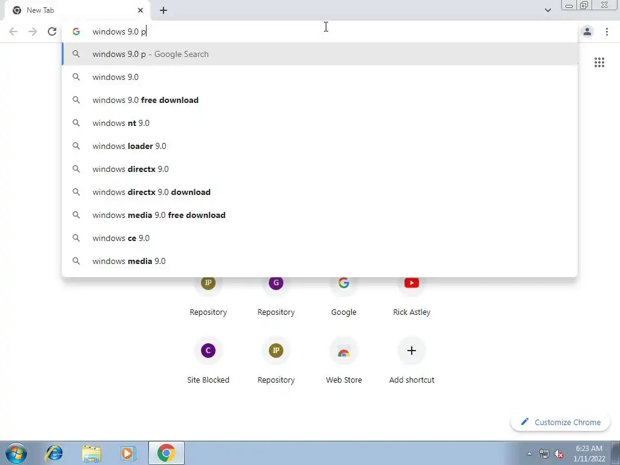Choose 'windows 9.0 p - Google Search' suggestion

[x=320, y=54]
